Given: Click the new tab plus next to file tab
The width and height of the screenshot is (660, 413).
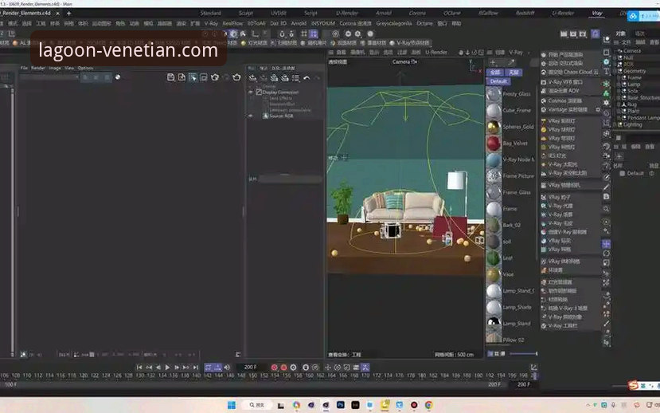Looking at the screenshot, I should point(68,14).
